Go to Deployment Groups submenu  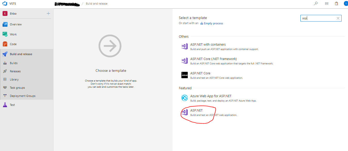[23, 96]
